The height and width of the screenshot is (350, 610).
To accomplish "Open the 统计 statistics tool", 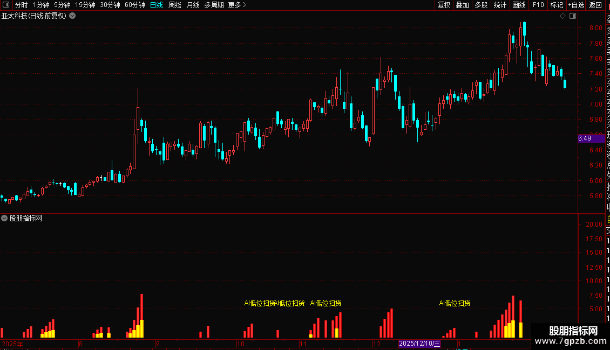I will pos(500,5).
